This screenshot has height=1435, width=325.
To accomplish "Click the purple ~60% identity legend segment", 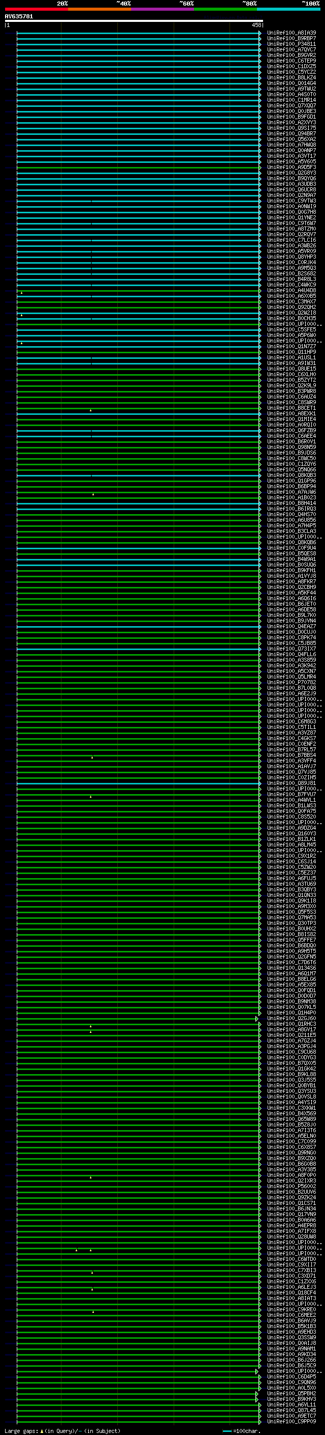I will (163, 9).
